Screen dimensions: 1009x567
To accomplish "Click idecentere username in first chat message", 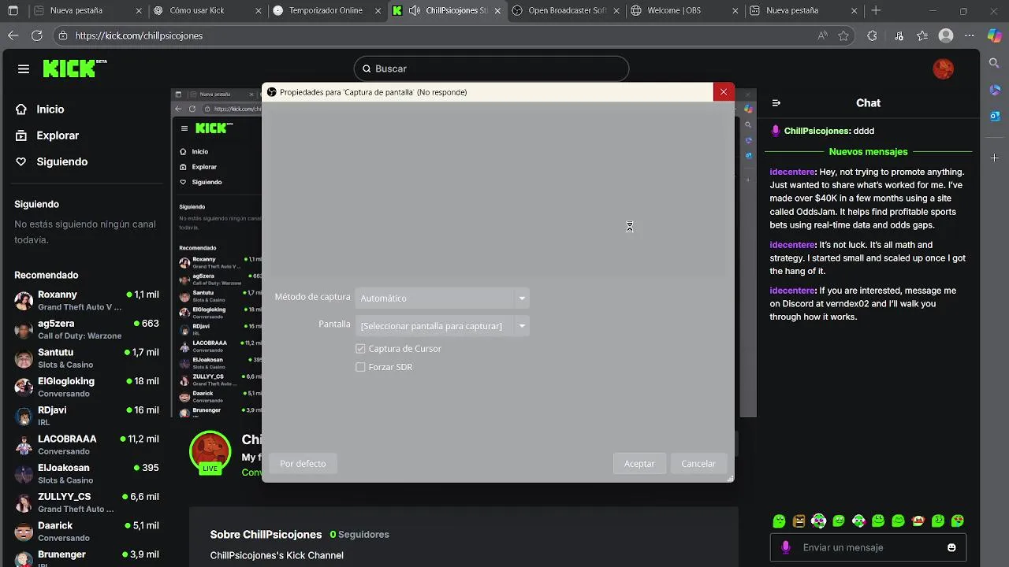I will (x=792, y=172).
